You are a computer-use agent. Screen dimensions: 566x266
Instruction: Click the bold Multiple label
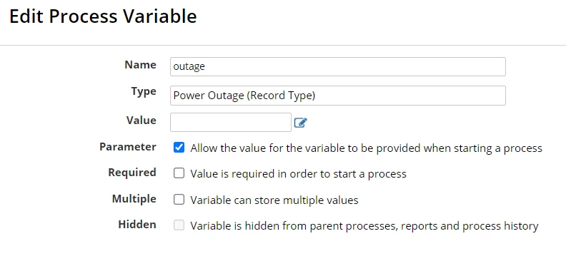[134, 199]
